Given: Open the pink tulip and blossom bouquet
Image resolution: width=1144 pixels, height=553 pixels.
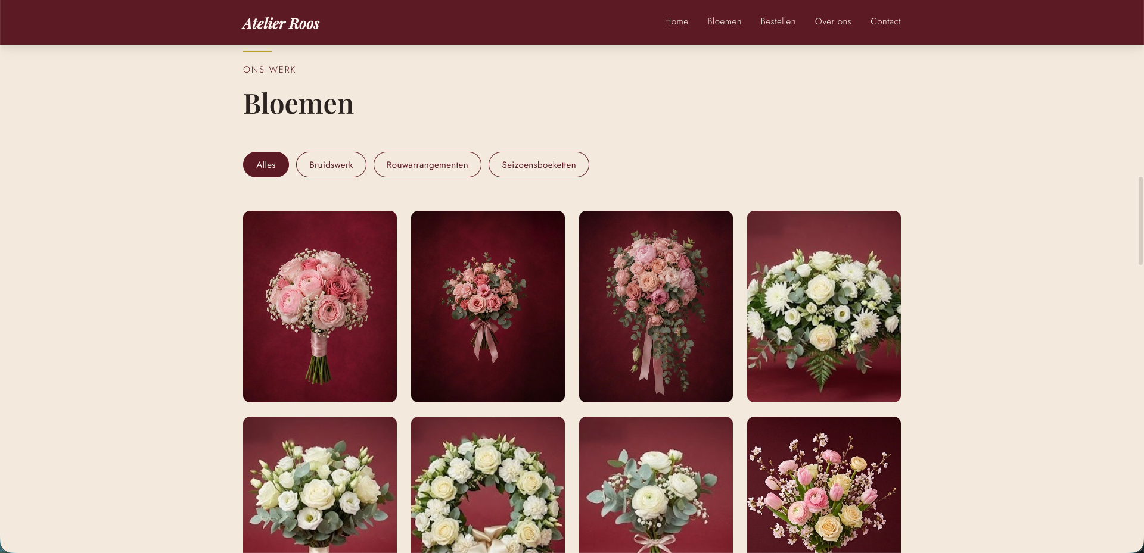Looking at the screenshot, I should tap(824, 485).
